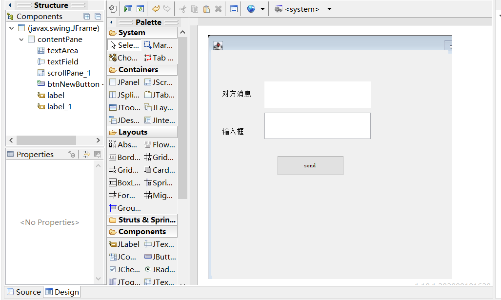Click the Refresh/reparse toolbar icon
This screenshot has width=501, height=300.
140,9
